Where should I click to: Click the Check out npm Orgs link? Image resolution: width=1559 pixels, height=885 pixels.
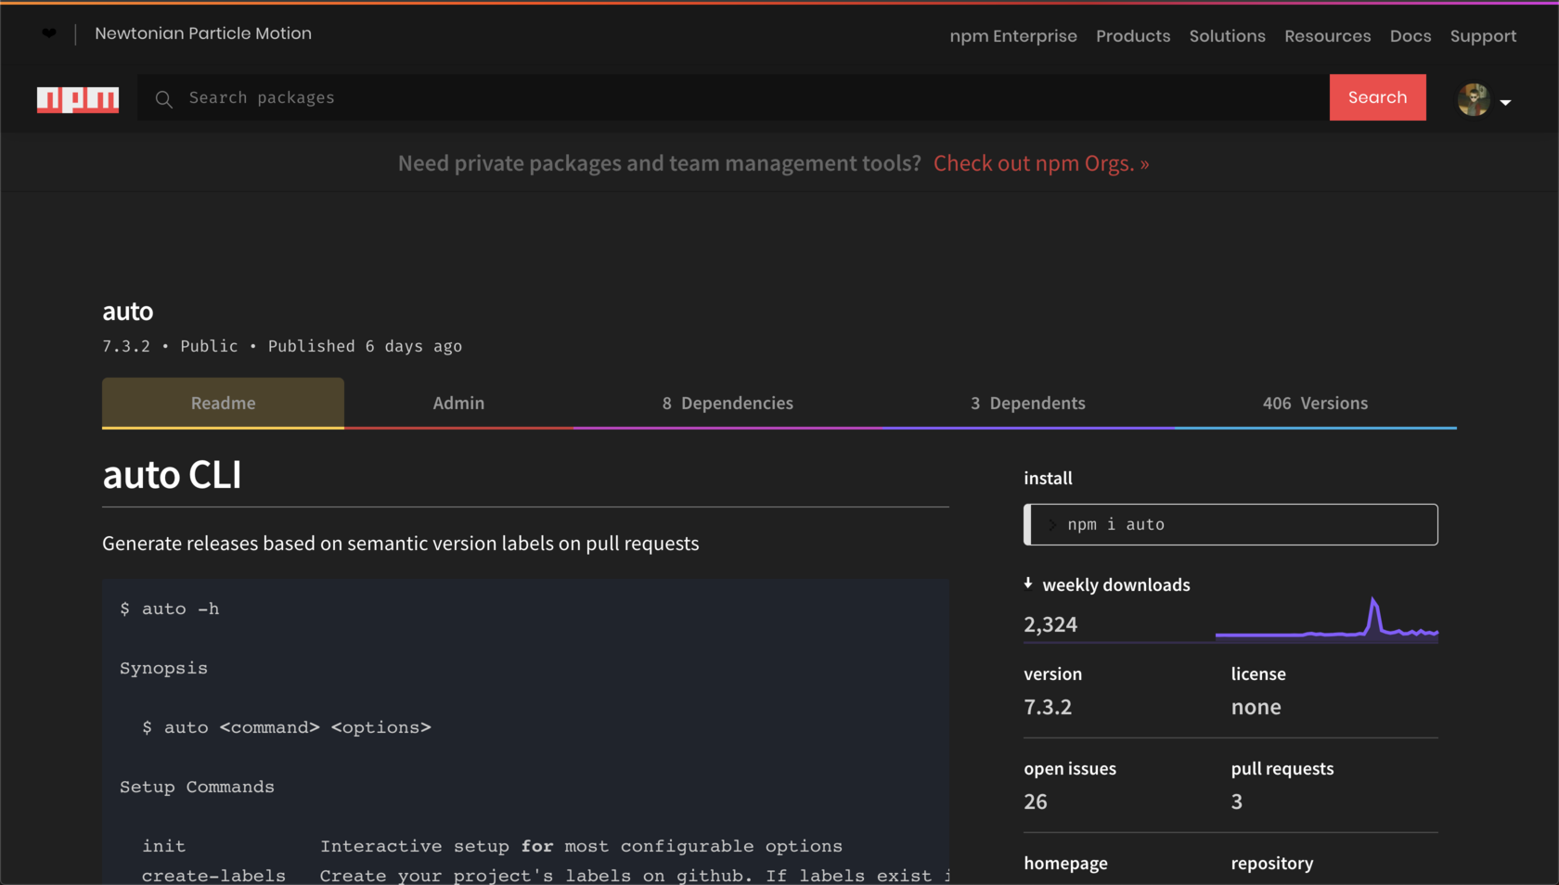[1041, 163]
